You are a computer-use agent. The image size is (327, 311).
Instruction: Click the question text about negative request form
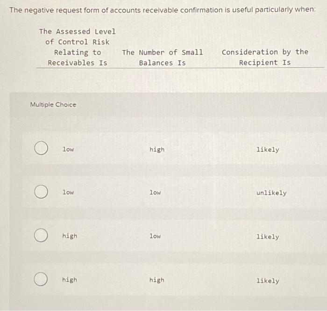(x=163, y=10)
